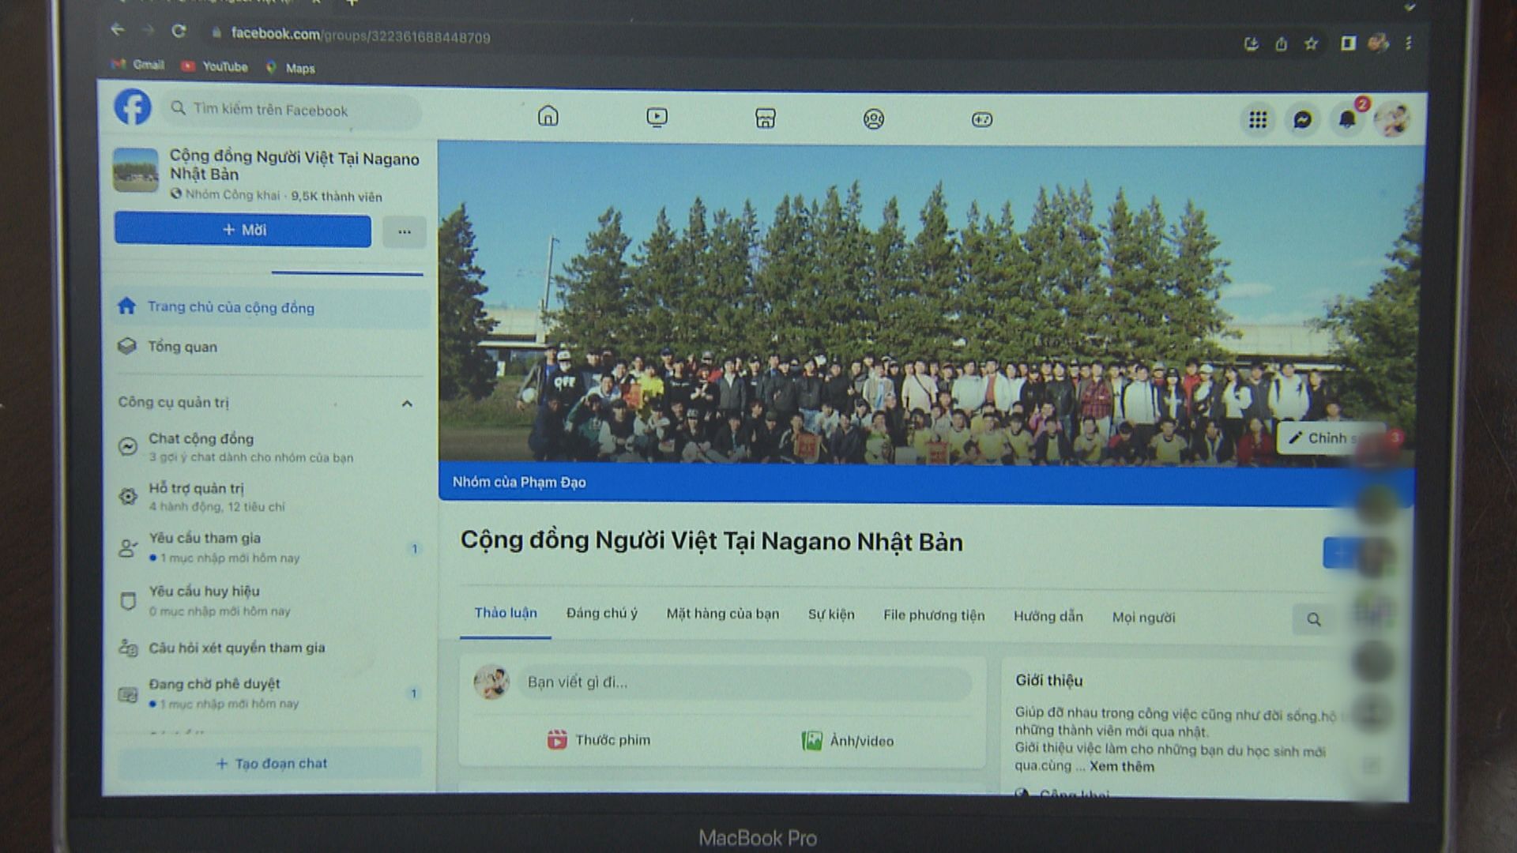This screenshot has height=853, width=1517.
Task: Click the Tìm kiếm trên Facebook search box
Action: coord(292,110)
